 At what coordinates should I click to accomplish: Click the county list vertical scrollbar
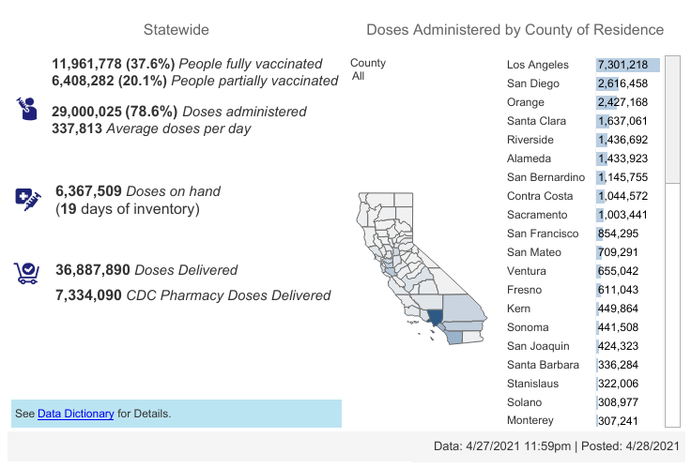pos(672,234)
